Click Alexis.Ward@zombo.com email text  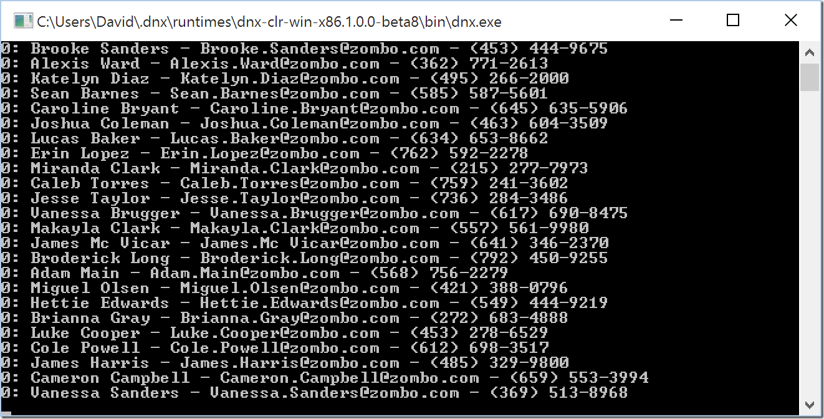click(274, 64)
